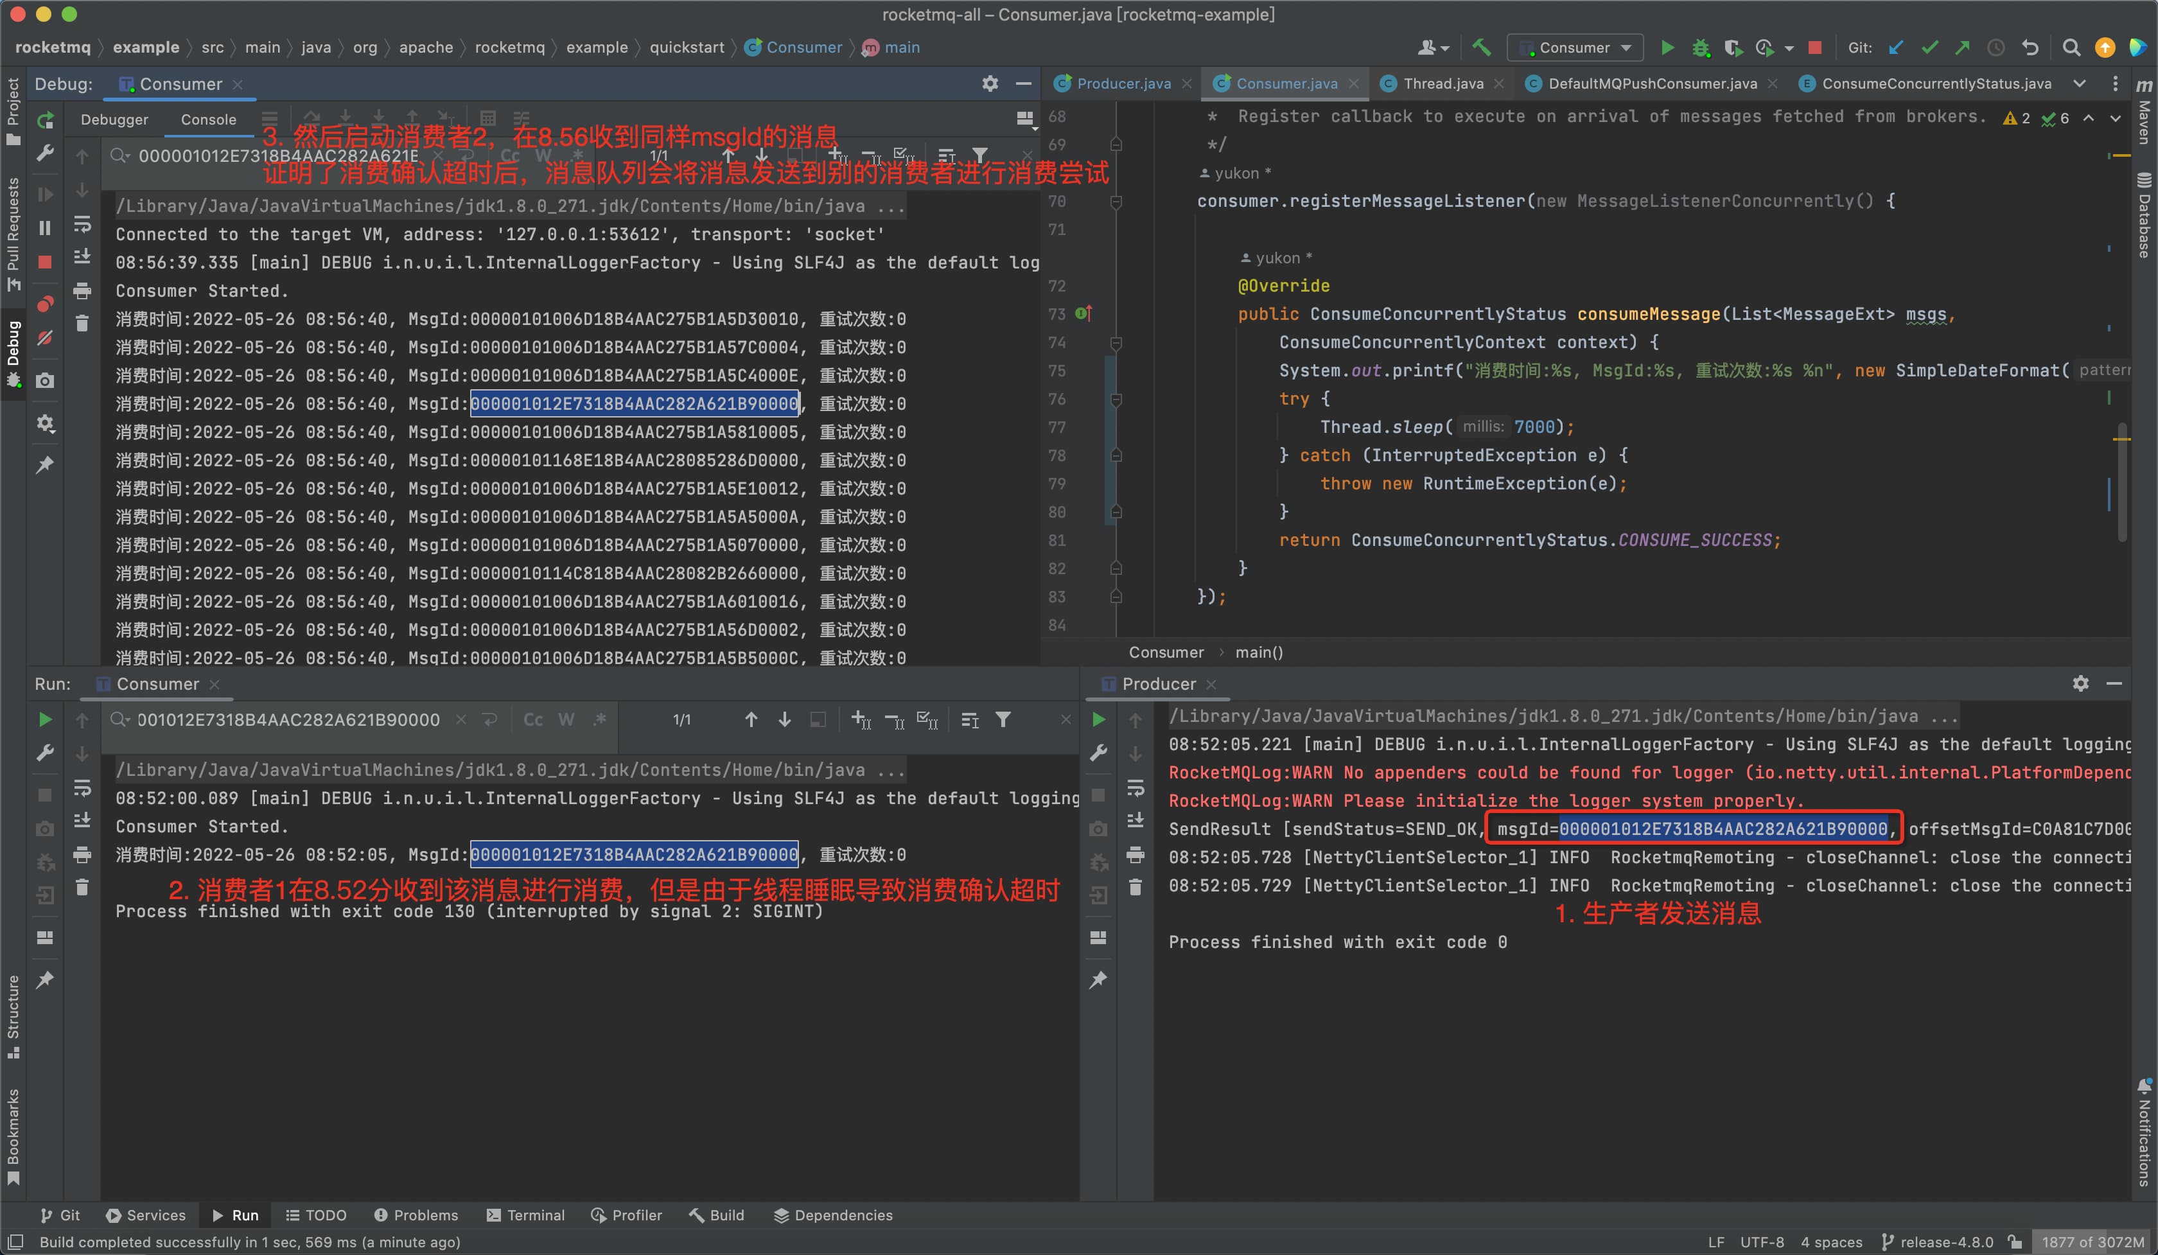This screenshot has width=2158, height=1255.
Task: Toggle Words option in Run search bar
Action: 566,720
